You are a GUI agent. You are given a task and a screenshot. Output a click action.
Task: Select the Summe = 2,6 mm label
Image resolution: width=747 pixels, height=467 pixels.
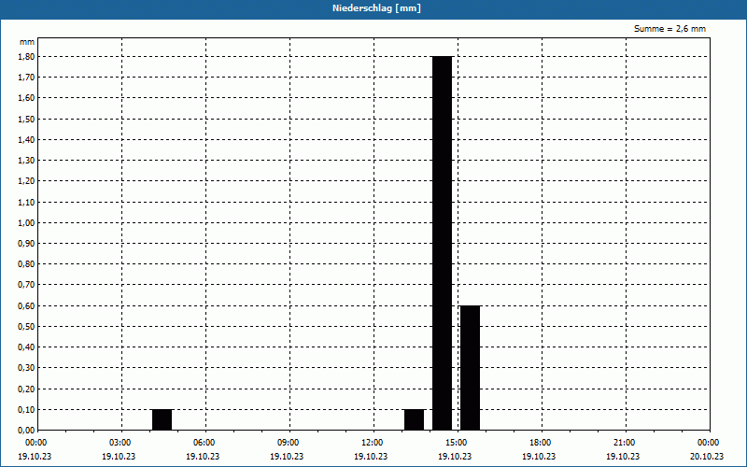coord(669,29)
